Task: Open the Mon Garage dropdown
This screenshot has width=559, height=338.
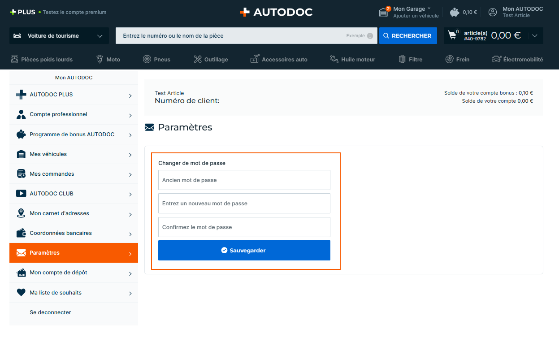Action: coord(412,9)
